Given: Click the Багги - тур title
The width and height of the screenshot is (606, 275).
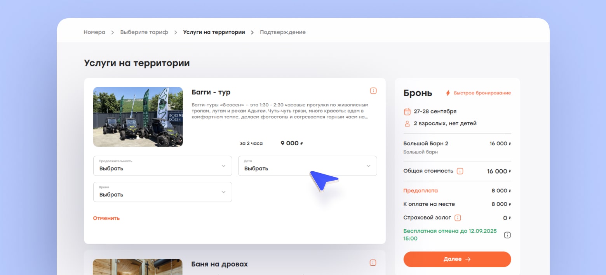Looking at the screenshot, I should point(211,92).
